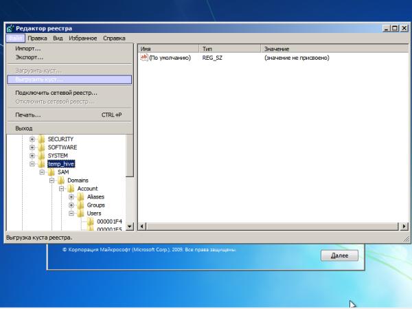Image resolution: width=412 pixels, height=309 pixels.
Task: Click the 000001F4 folder icon
Action: [x=90, y=222]
